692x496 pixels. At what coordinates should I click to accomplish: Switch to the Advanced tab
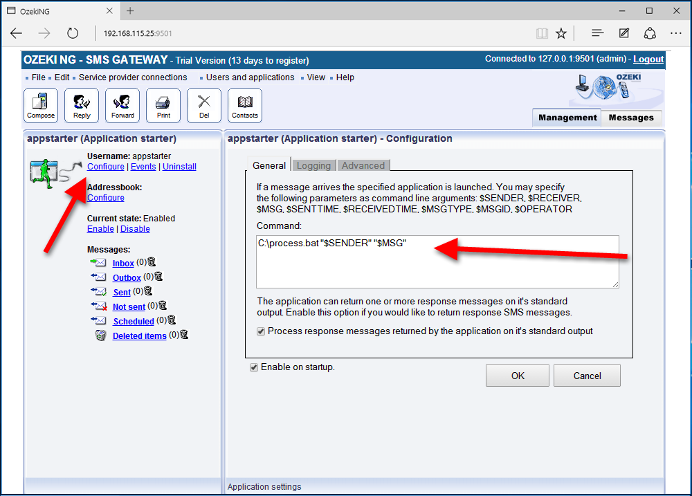(363, 165)
